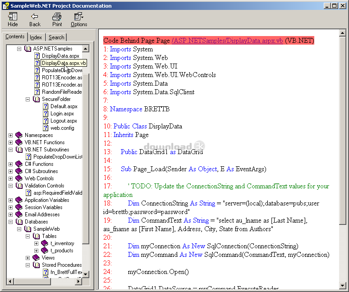349x292 pixels.
Task: Expand the Views node
Action: coord(28,258)
